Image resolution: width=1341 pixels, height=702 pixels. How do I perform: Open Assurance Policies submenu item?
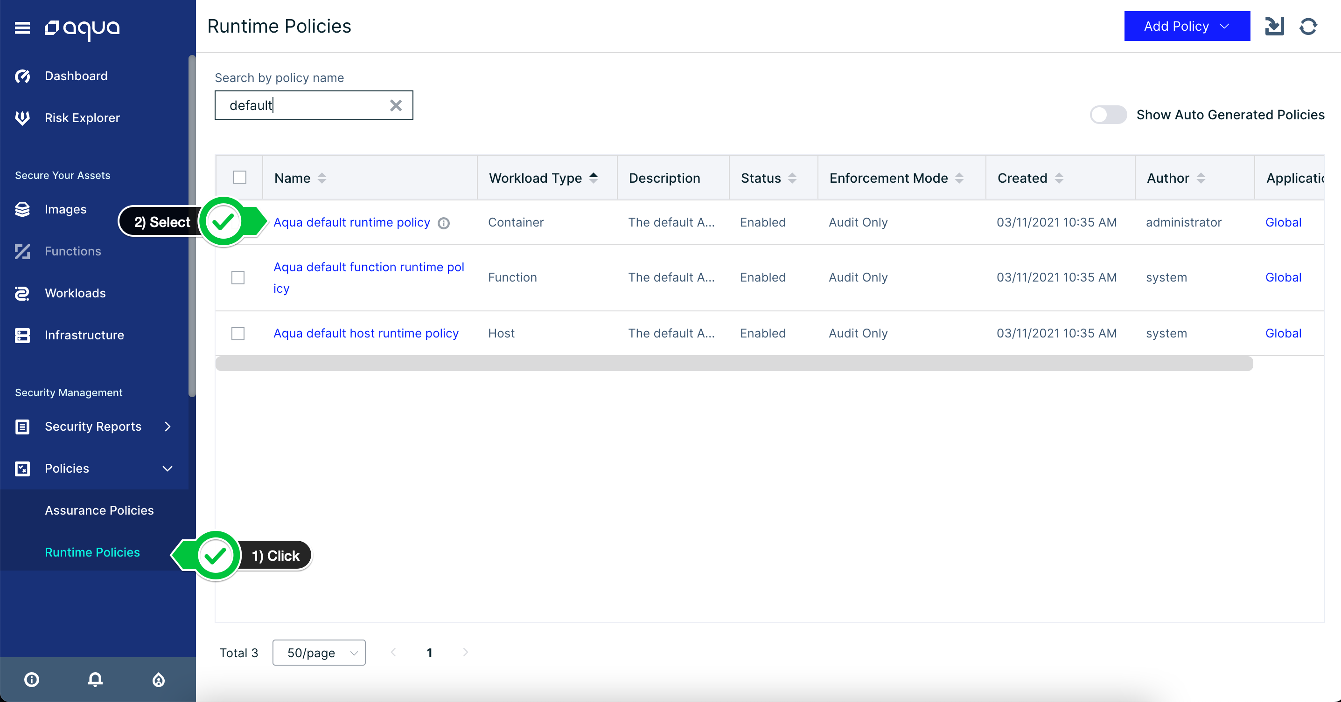99,510
